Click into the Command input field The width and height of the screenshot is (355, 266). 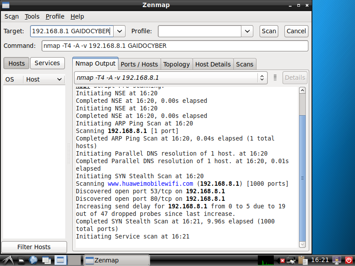[174, 46]
